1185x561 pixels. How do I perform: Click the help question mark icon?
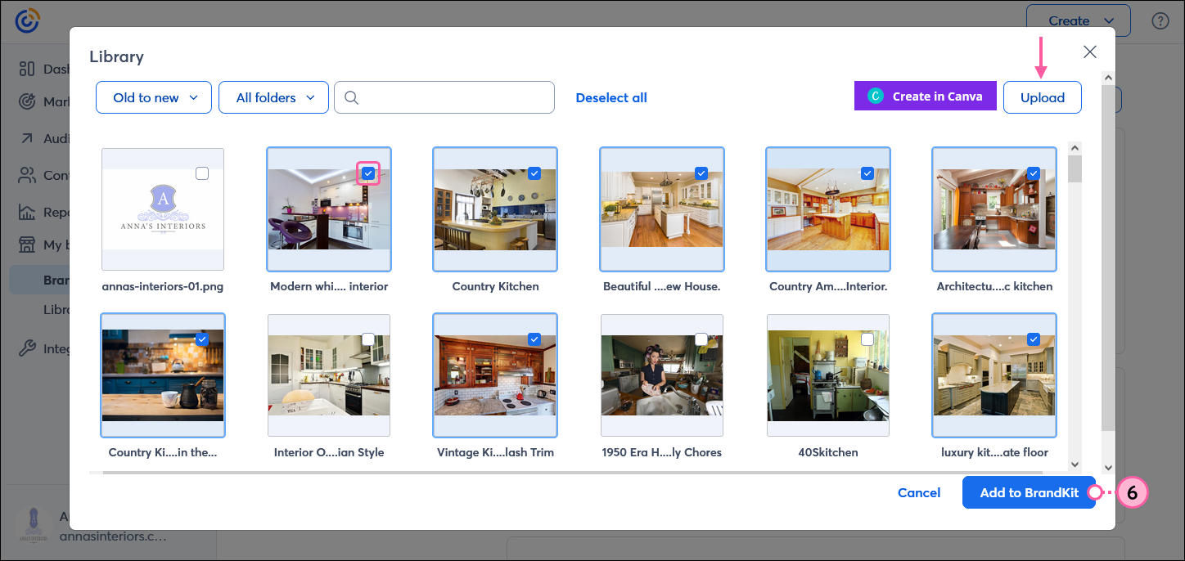tap(1160, 21)
